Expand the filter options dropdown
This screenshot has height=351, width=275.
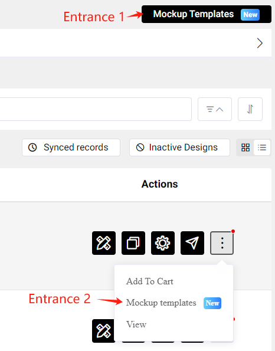click(215, 109)
